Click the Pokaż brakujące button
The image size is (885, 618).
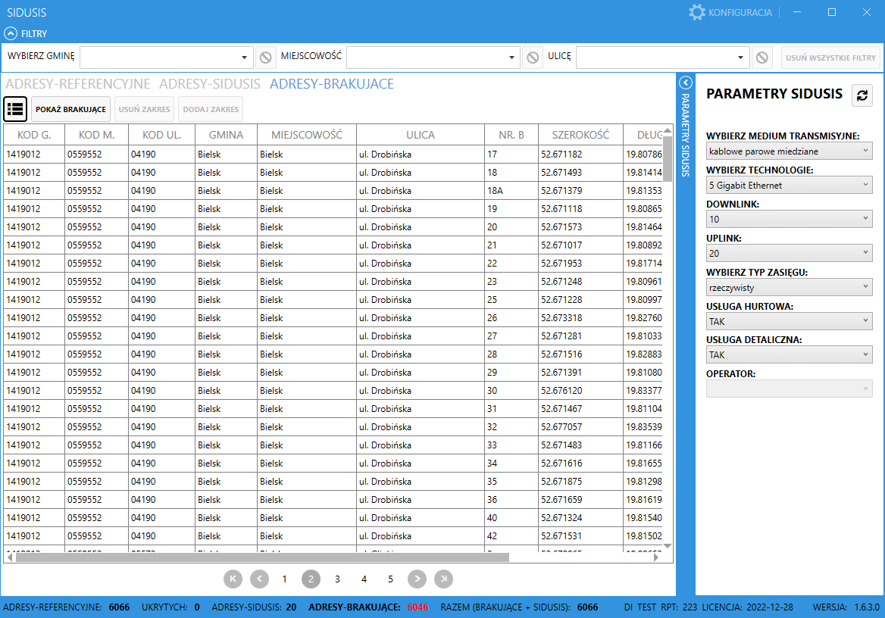pyautogui.click(x=70, y=109)
